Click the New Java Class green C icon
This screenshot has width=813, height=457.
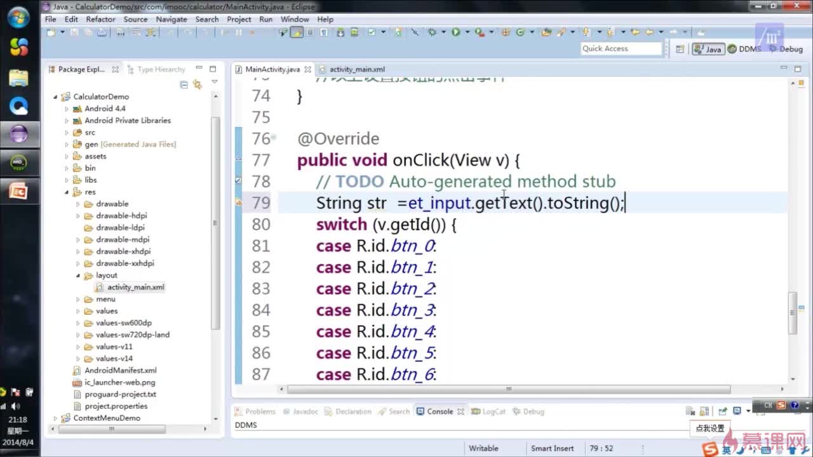tap(521, 32)
